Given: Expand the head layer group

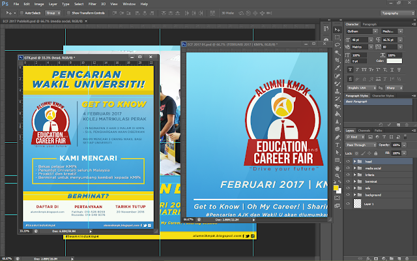Looking at the screenshot, I should point(354,161).
